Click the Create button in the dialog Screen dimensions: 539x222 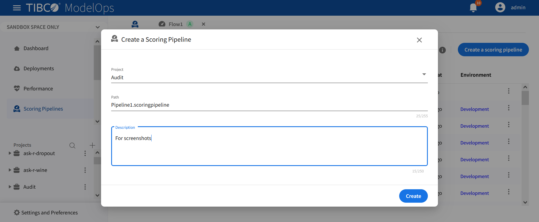coord(413,196)
